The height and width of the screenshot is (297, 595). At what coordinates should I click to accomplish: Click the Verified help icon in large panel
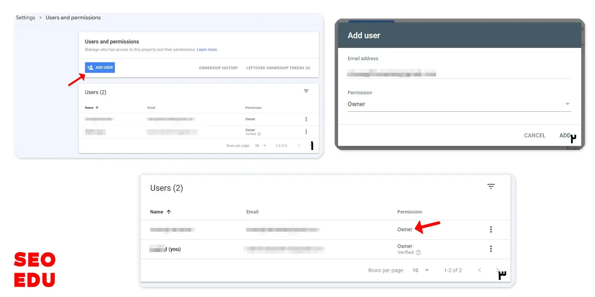click(x=418, y=252)
